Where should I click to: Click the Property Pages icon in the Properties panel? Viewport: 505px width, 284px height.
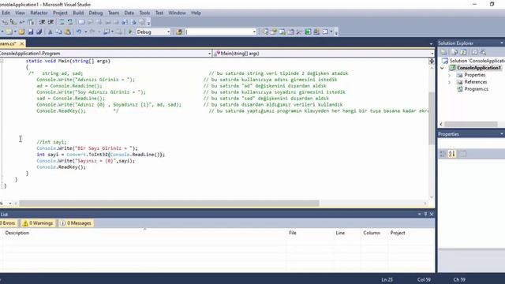coord(463,154)
